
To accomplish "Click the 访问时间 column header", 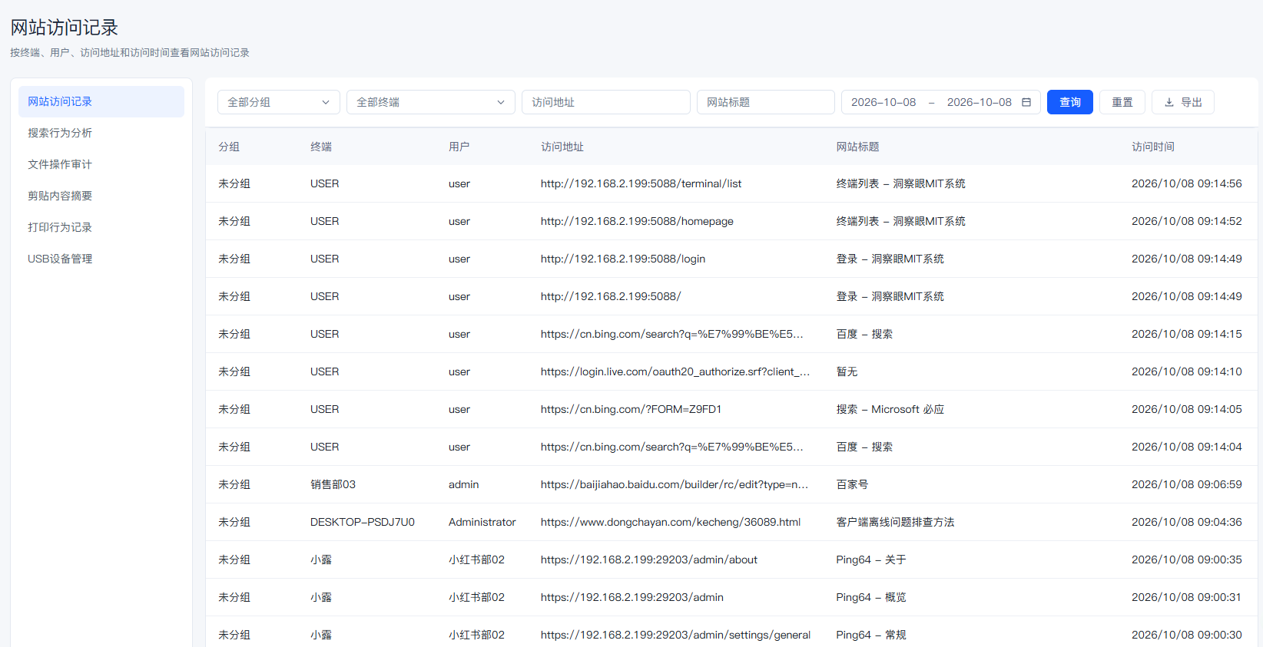I will 1153,147.
